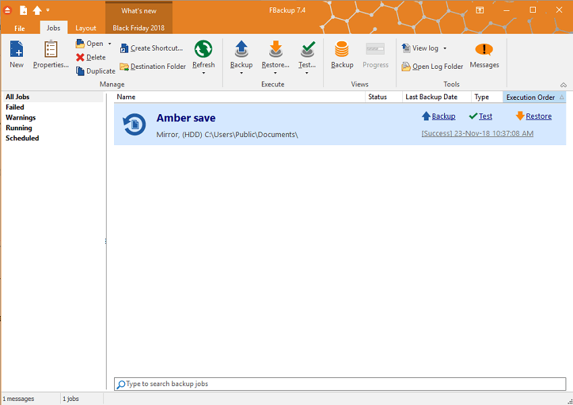Click the Restore link for Amber save
This screenshot has width=573, height=405.
tap(534, 116)
